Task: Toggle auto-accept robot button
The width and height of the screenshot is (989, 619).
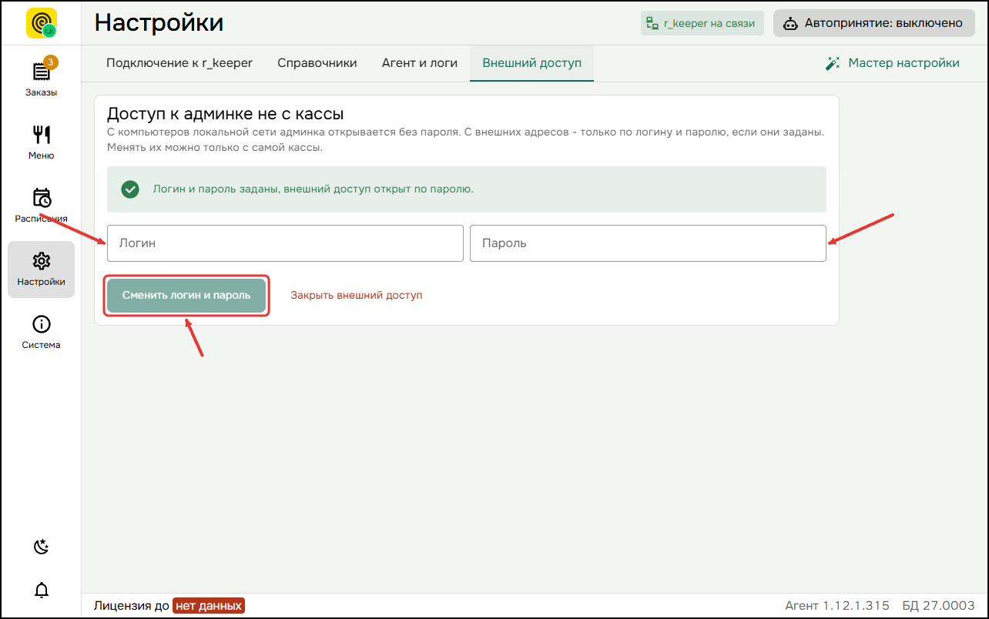Action: click(x=874, y=23)
